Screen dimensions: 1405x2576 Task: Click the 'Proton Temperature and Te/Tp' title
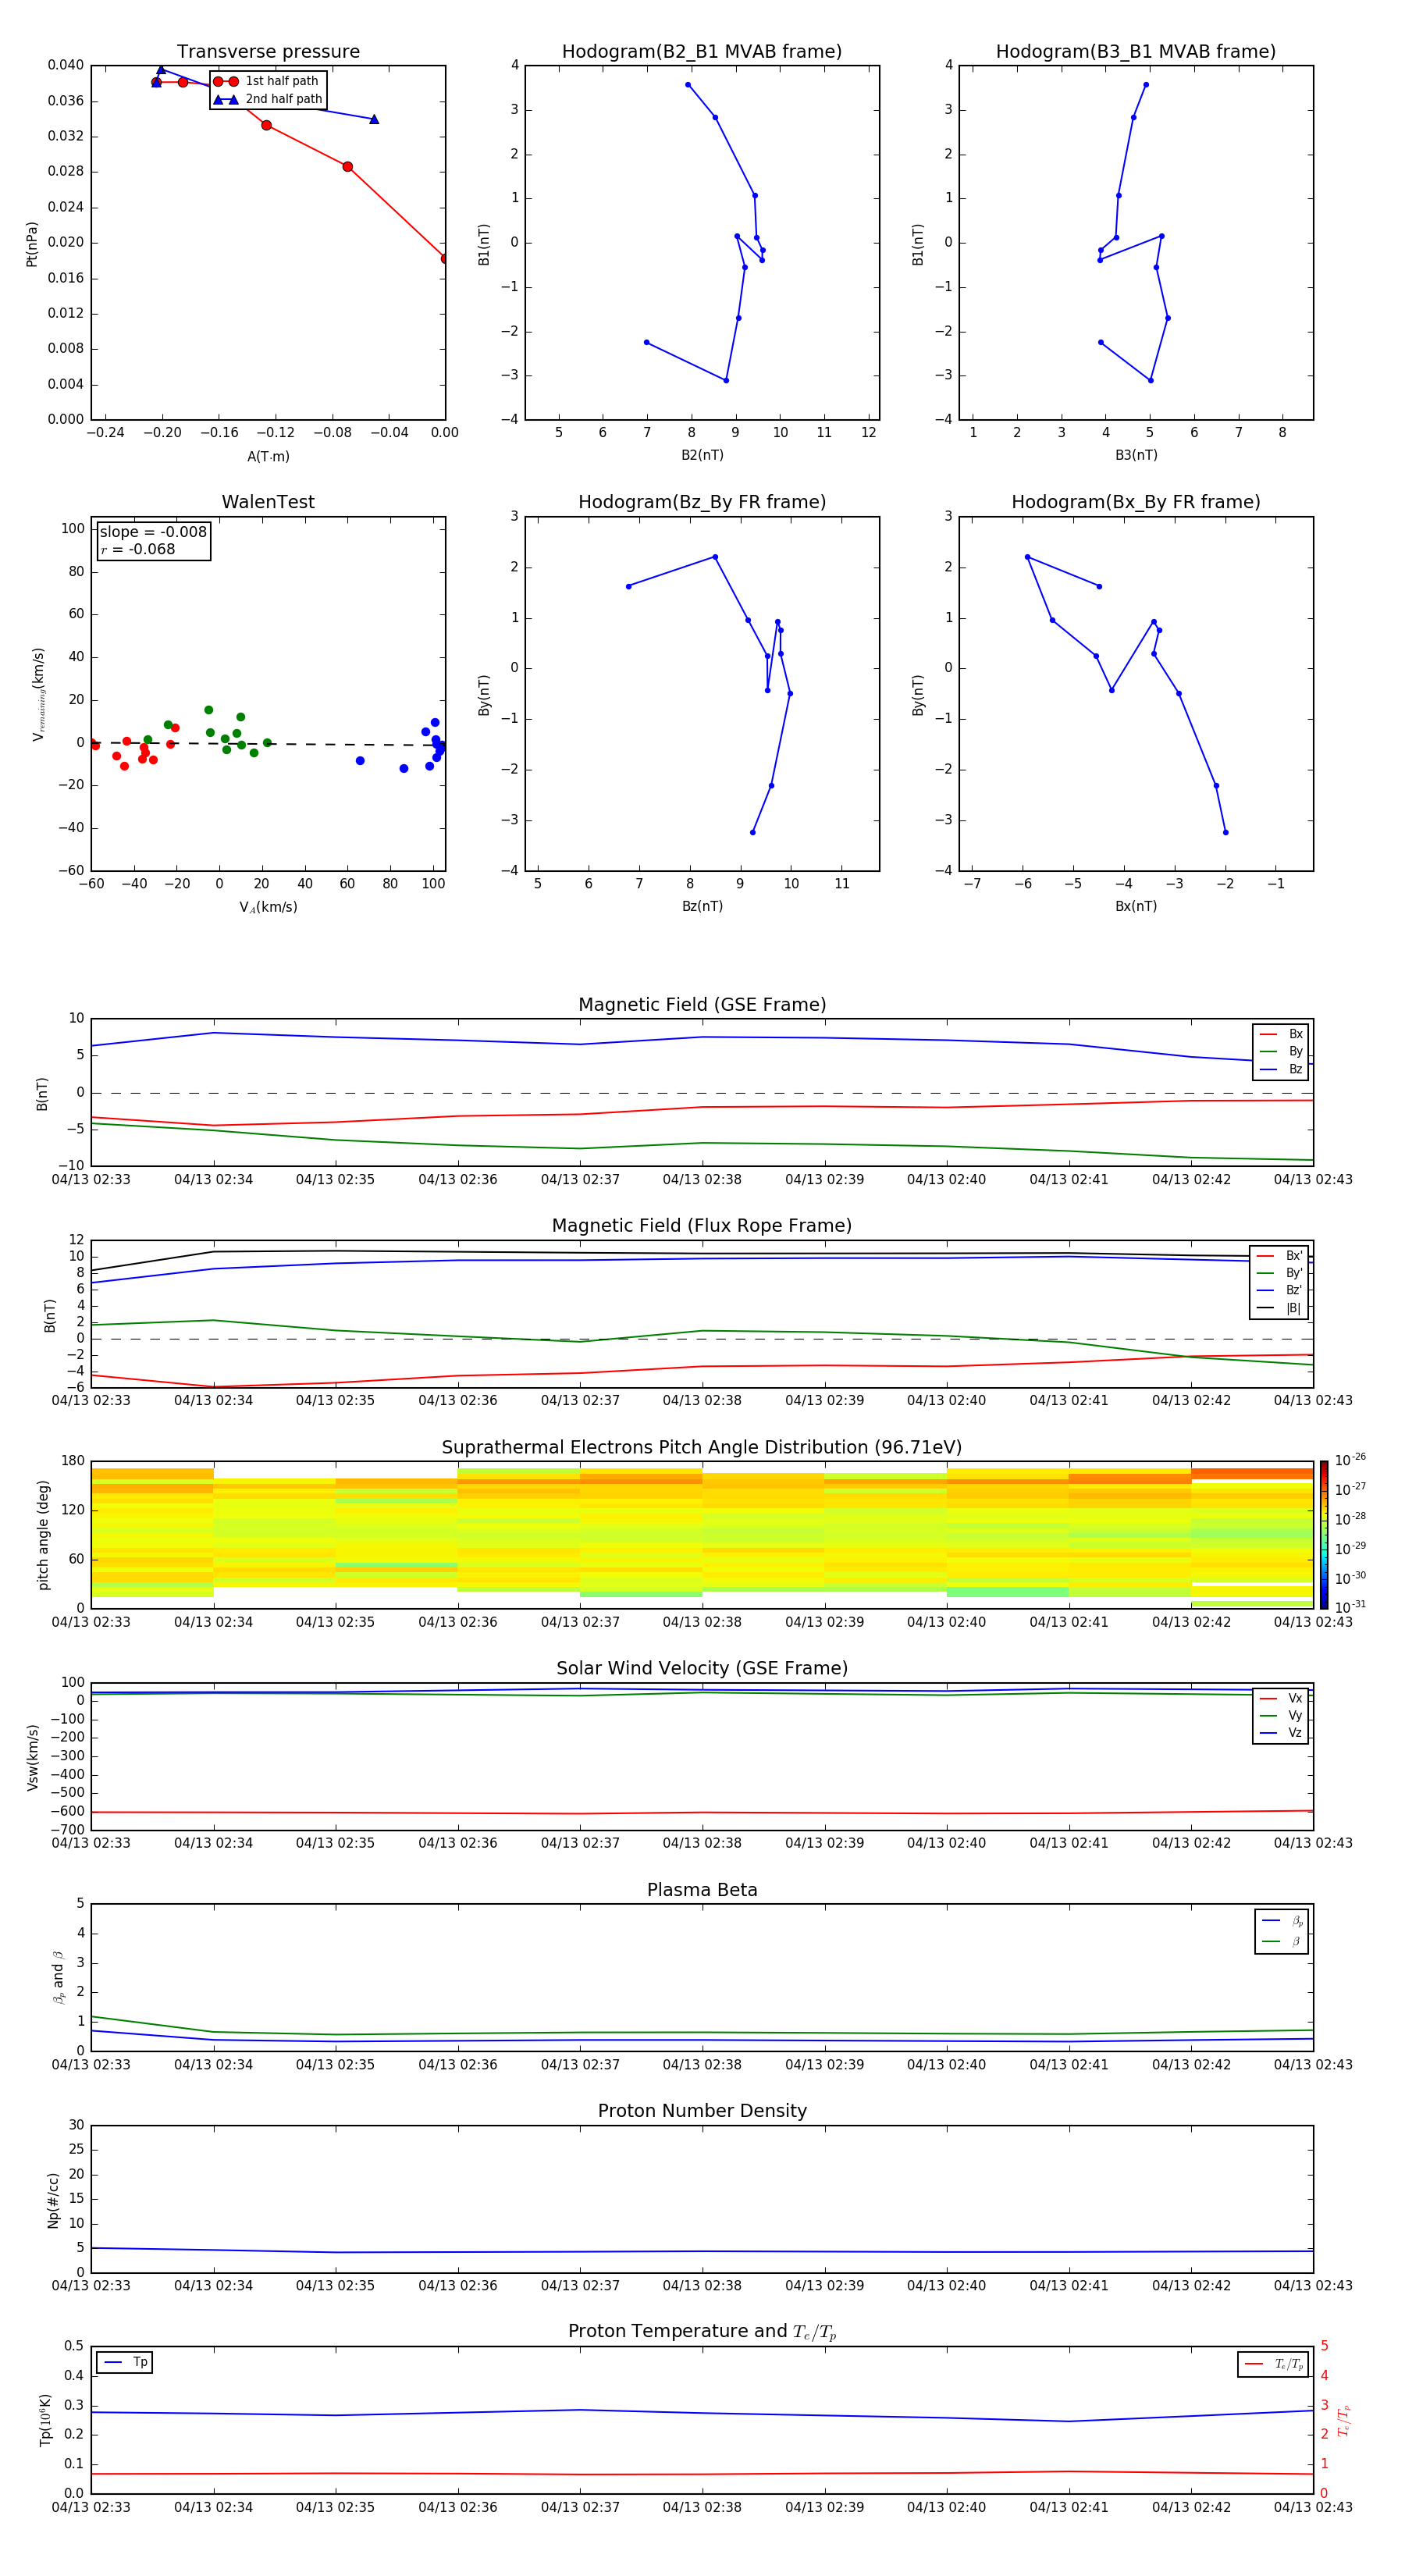pos(702,2332)
